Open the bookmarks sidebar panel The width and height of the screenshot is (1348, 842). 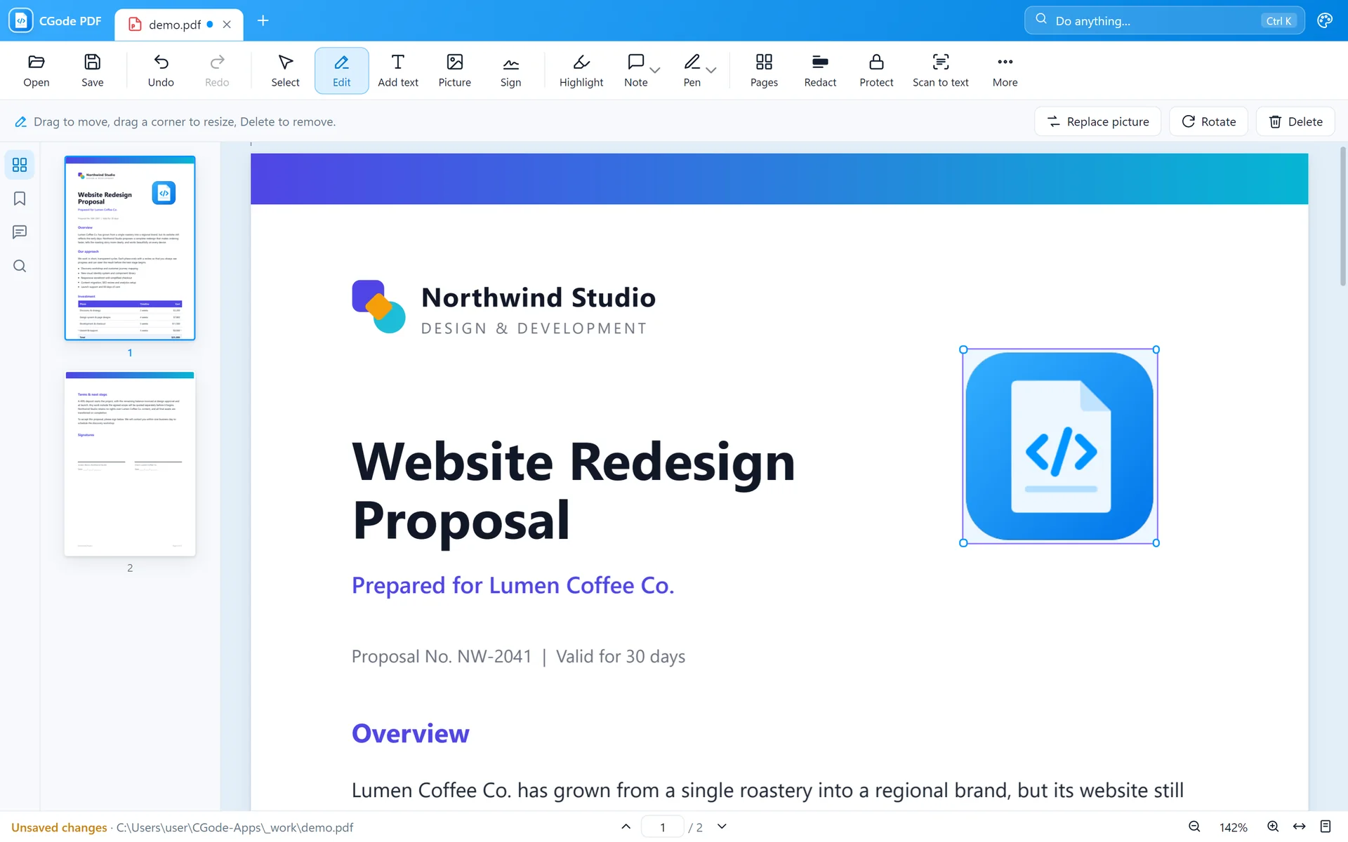click(20, 199)
